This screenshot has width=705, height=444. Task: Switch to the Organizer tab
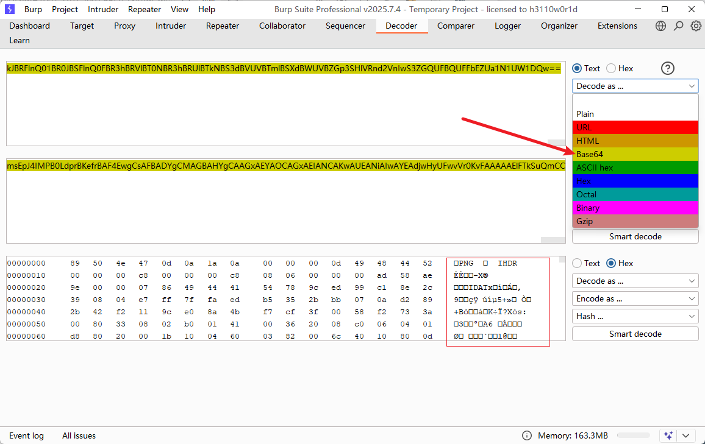coord(559,26)
